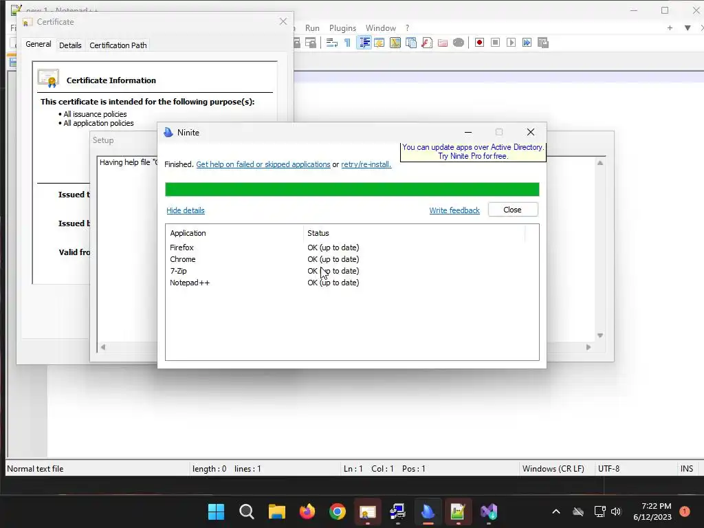
Task: Switch to Setup installer taskbar icon
Action: click(398, 511)
